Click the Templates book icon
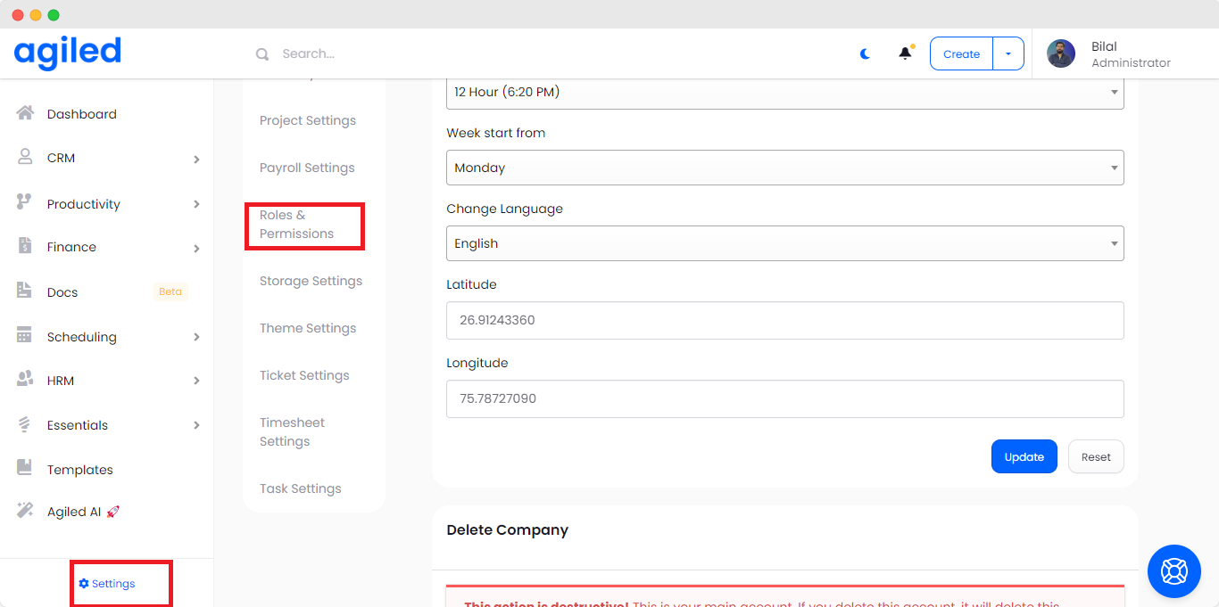1219x607 pixels. 25,469
